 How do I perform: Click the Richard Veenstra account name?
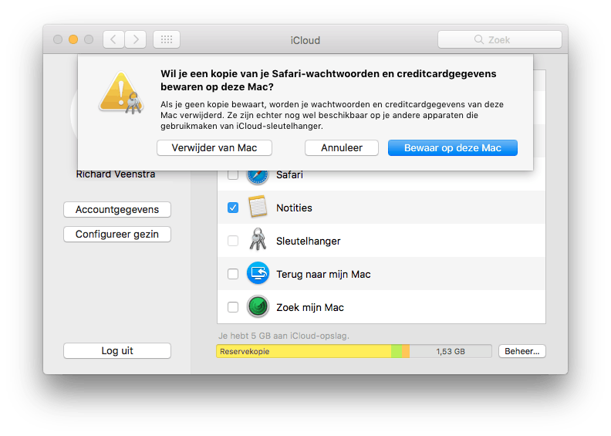click(x=116, y=174)
